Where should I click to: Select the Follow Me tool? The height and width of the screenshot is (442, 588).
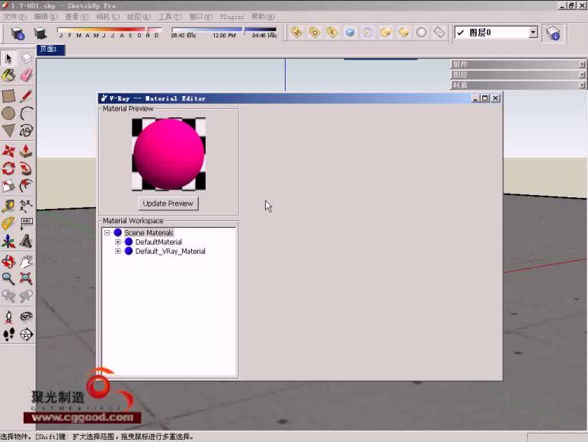click(x=26, y=168)
